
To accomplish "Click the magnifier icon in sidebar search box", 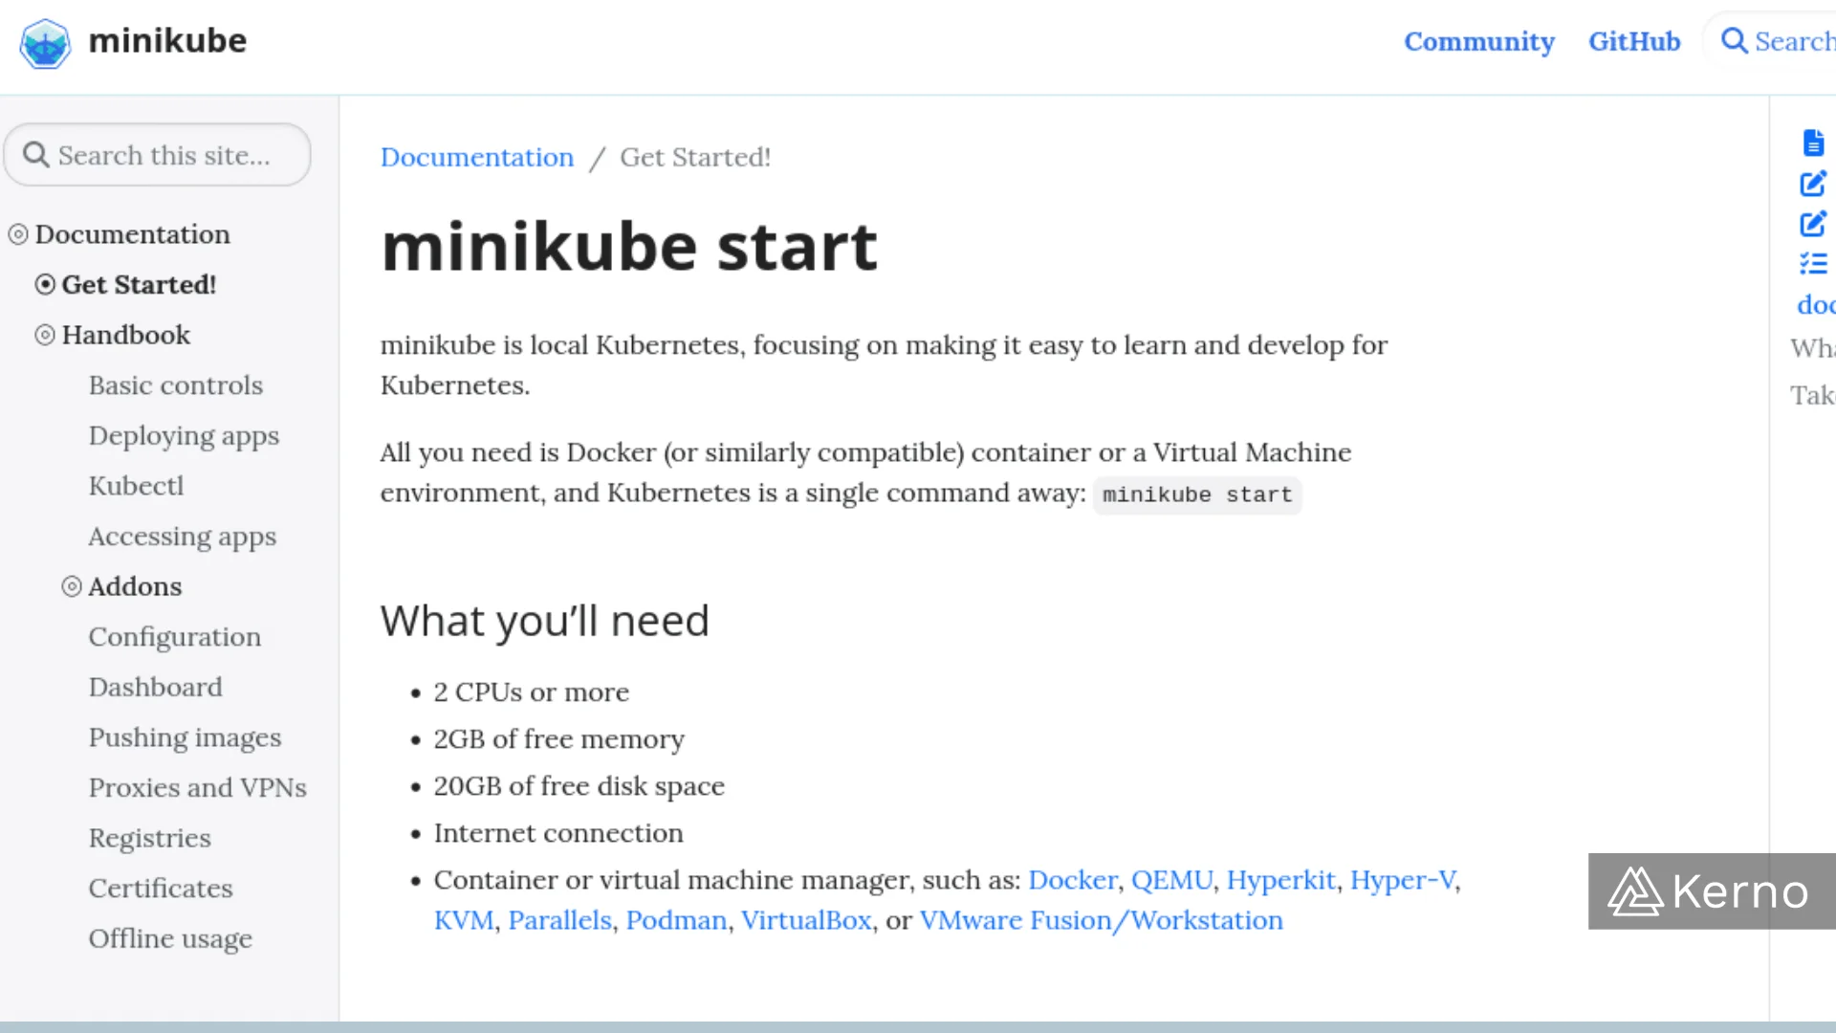I will click(x=37, y=154).
